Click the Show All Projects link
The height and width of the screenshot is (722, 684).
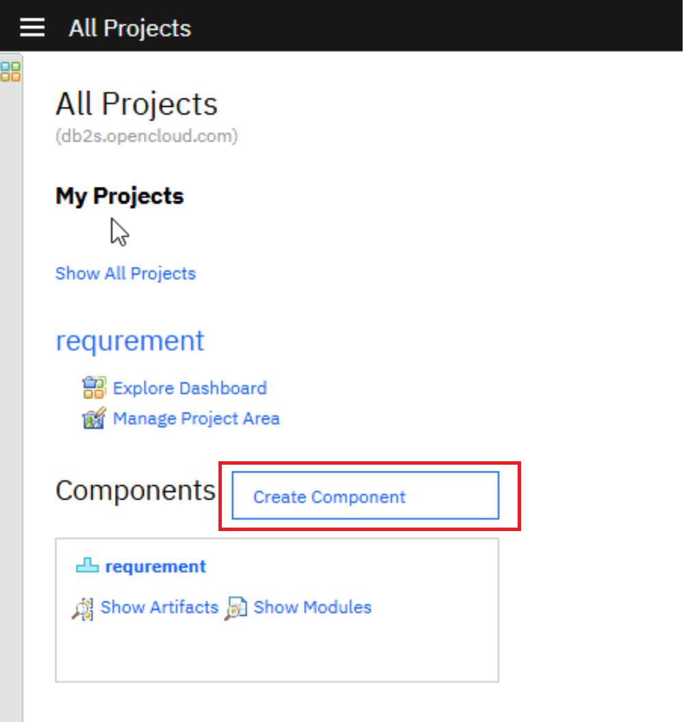point(125,273)
